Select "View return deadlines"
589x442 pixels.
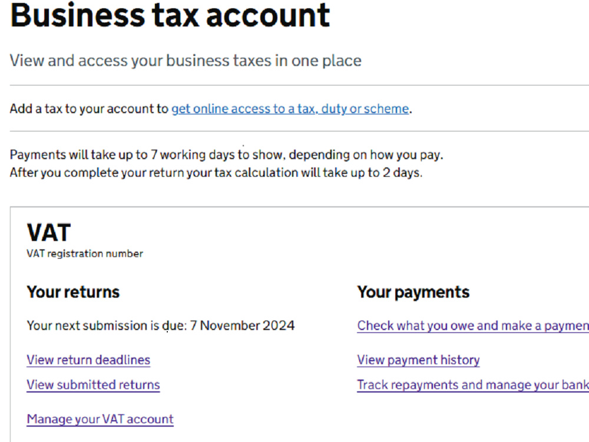click(88, 359)
